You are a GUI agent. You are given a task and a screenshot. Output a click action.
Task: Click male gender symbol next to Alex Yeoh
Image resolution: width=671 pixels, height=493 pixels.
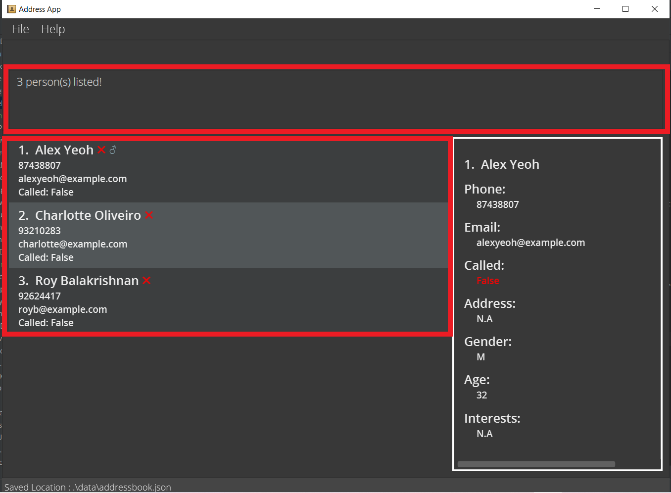(x=113, y=150)
